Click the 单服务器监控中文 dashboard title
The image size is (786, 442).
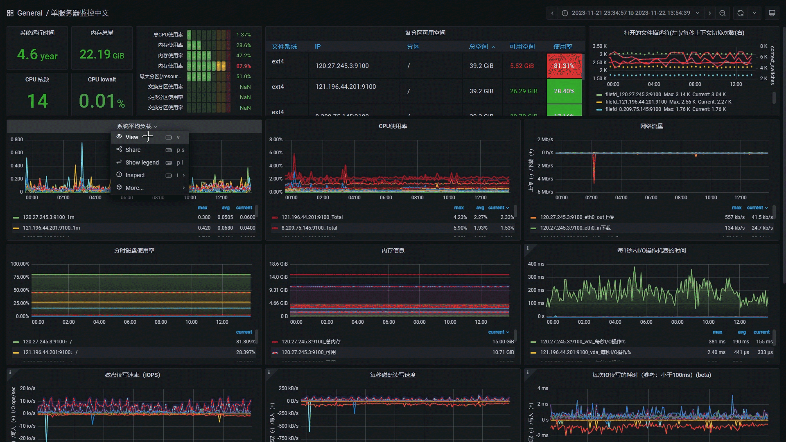click(x=80, y=13)
